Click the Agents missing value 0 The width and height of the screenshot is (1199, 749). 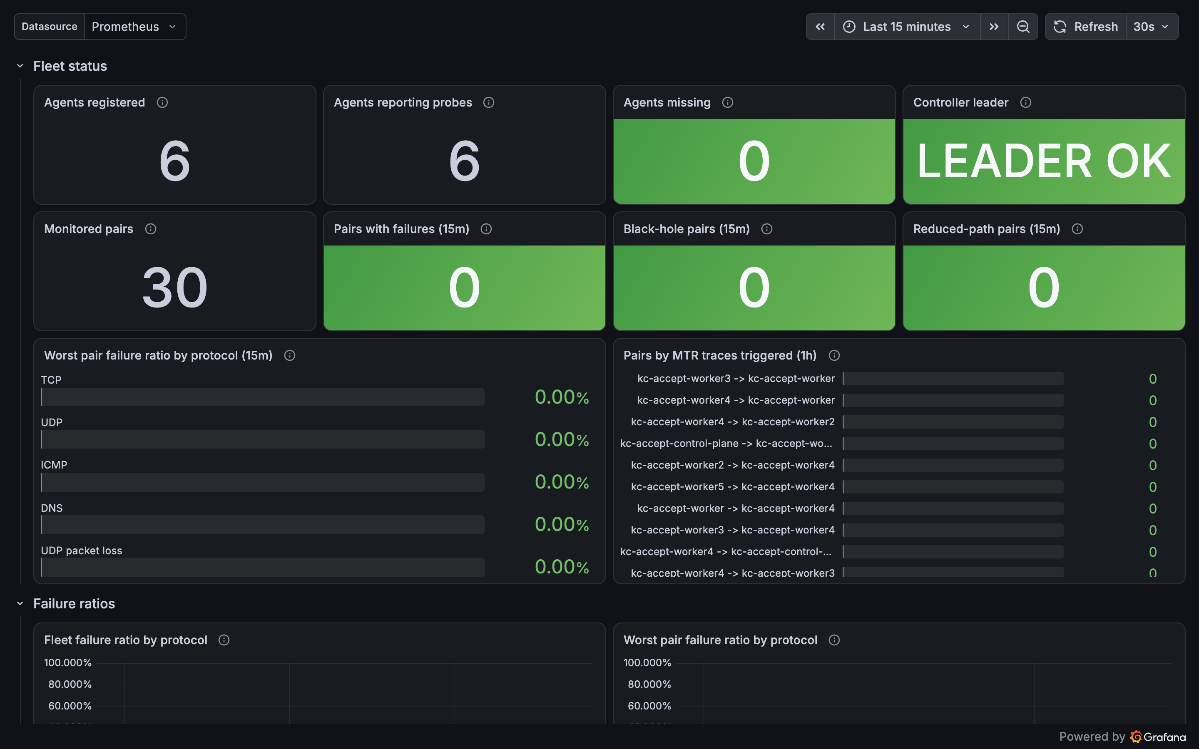pyautogui.click(x=754, y=161)
